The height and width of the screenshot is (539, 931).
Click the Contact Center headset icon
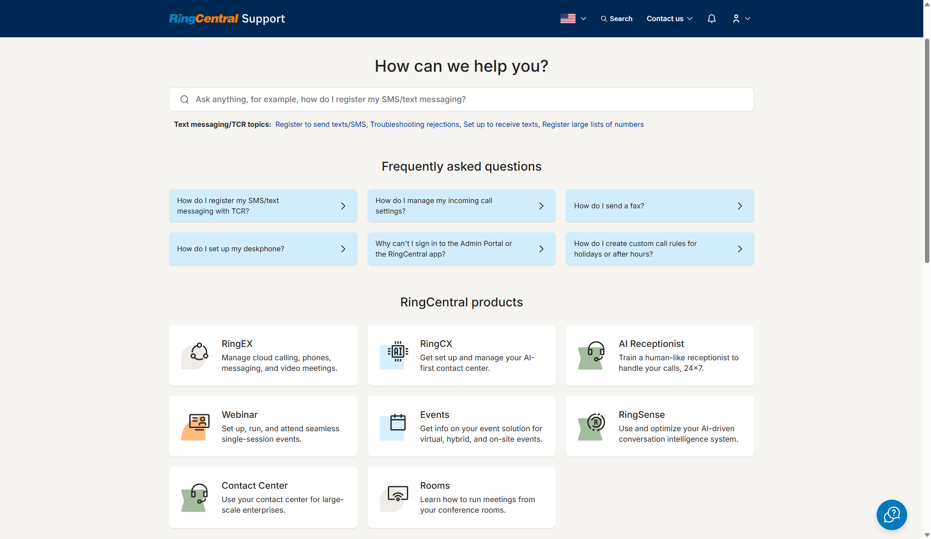point(195,497)
